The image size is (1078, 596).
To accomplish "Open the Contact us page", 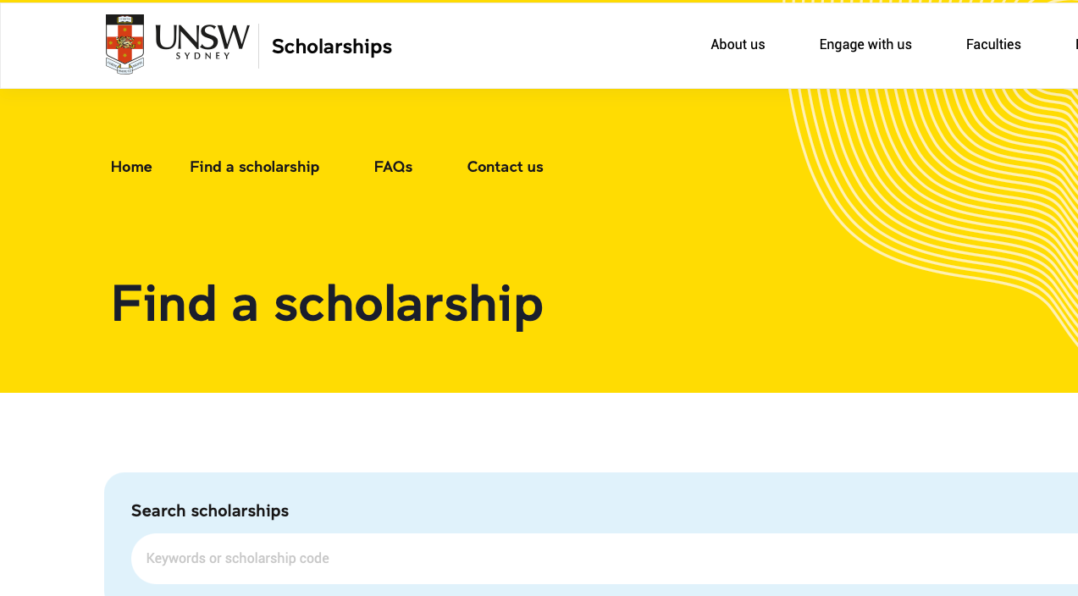I will click(x=505, y=167).
